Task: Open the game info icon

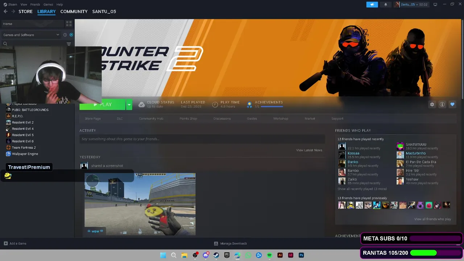Action: pos(442,104)
